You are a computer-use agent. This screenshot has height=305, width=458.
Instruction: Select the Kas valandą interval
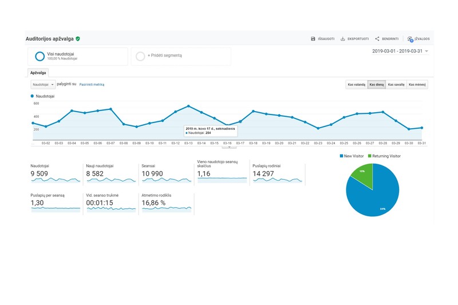pos(356,85)
